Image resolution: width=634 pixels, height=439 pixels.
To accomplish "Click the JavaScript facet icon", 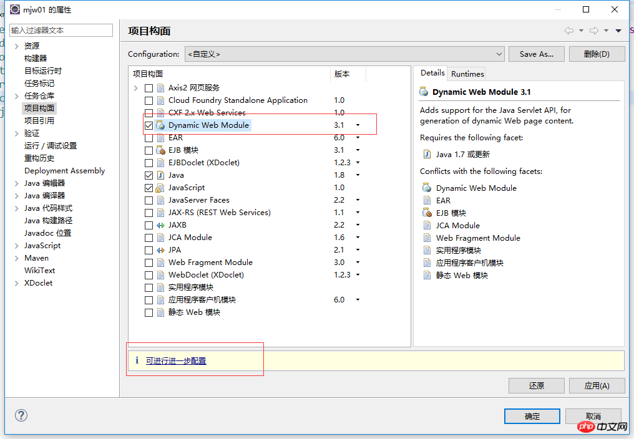I will coord(160,188).
